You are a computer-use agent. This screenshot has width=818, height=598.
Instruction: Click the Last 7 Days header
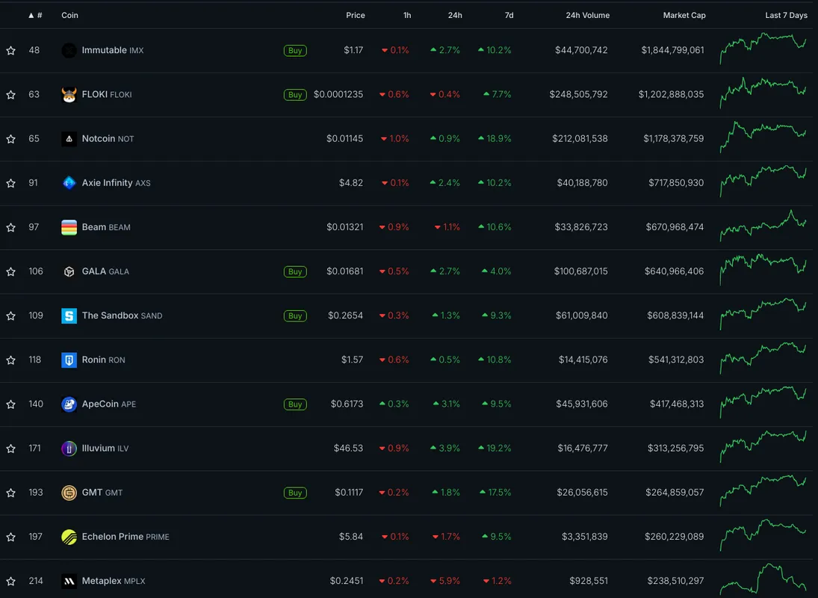coord(786,16)
